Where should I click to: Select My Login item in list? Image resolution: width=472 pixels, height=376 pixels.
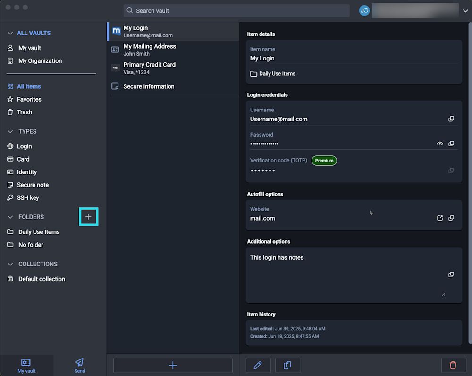[173, 31]
